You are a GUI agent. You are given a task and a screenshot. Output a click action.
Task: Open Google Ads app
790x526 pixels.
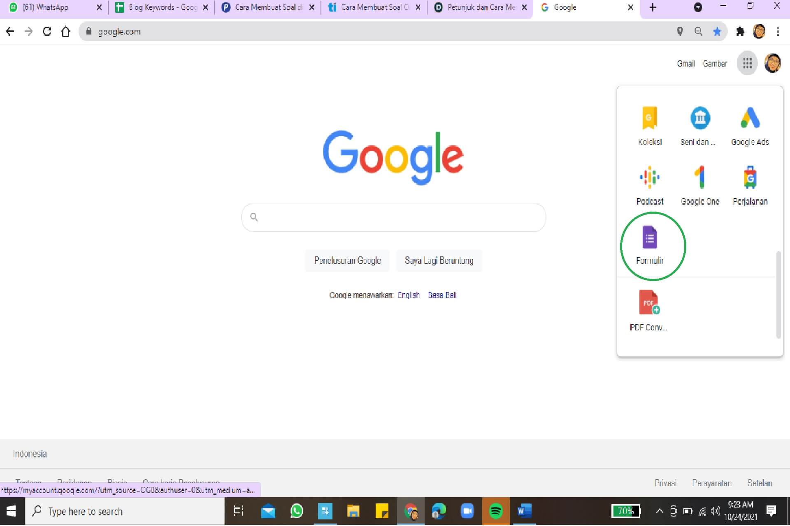[x=749, y=124]
